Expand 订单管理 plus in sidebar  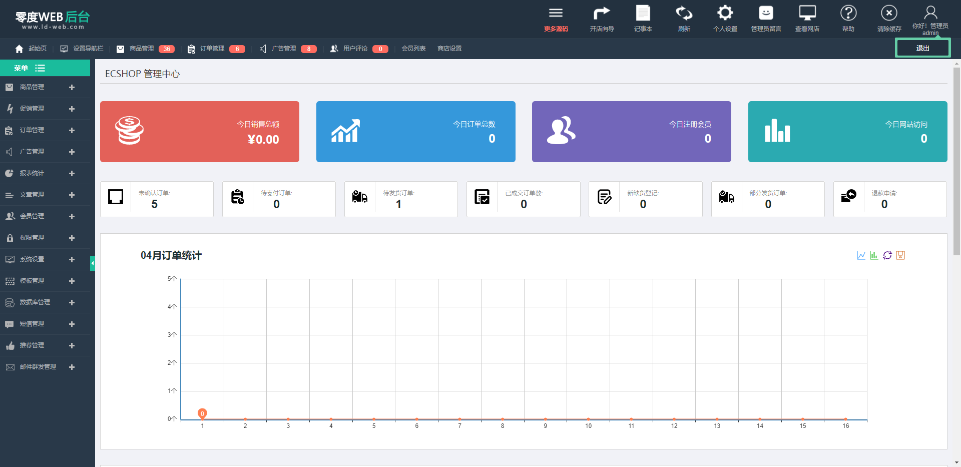pyautogui.click(x=72, y=131)
